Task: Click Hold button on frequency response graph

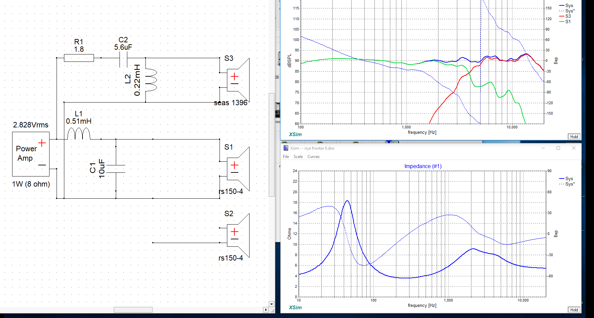Action: point(574,136)
